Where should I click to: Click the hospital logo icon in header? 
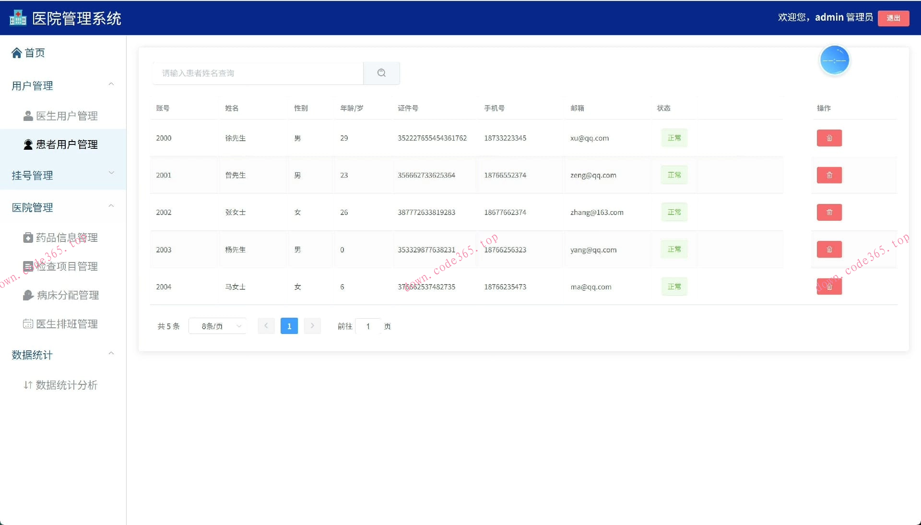[18, 18]
